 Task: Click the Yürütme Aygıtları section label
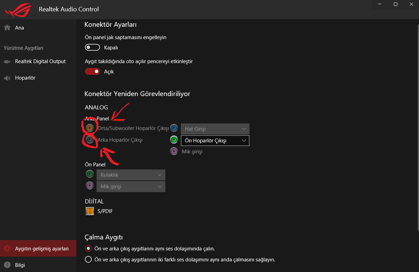(x=23, y=48)
